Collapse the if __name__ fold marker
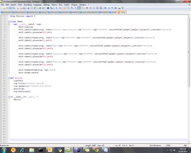191x153 pixels. [9, 97]
